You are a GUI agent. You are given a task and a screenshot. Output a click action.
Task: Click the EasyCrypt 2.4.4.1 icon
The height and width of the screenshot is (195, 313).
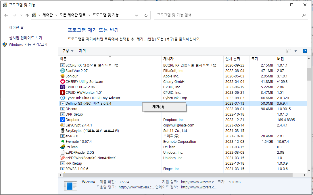63,125
